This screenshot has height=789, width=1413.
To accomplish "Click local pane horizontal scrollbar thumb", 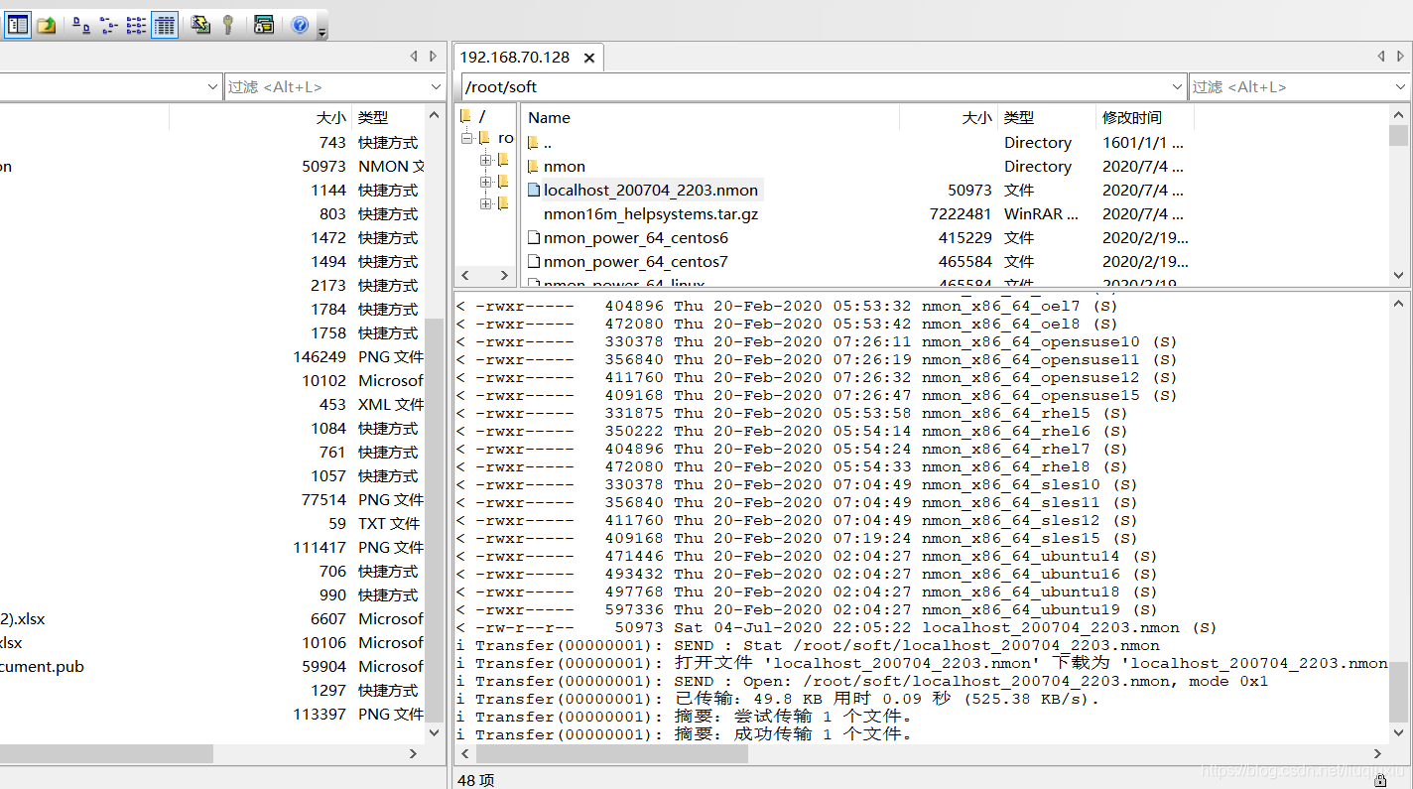I will pos(106,754).
